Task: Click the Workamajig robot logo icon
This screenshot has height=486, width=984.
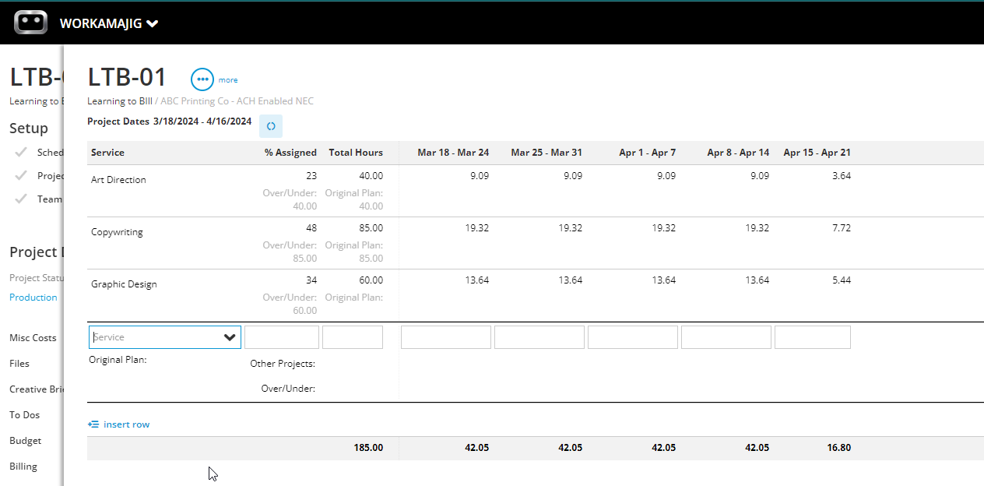Action: (x=30, y=23)
